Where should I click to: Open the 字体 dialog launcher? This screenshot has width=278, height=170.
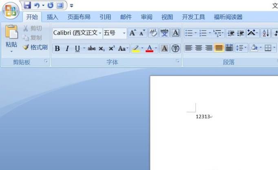177,61
